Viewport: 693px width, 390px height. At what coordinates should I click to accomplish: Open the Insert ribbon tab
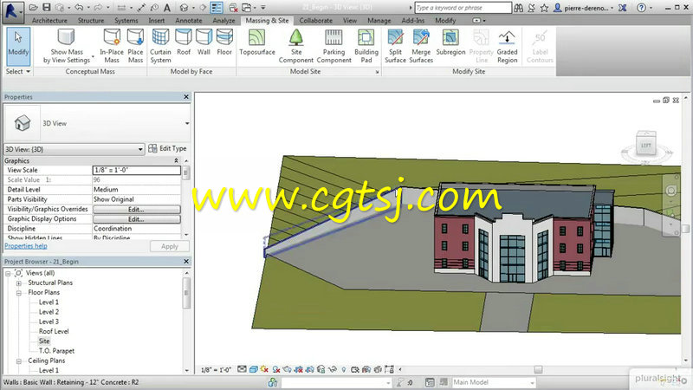tap(157, 20)
